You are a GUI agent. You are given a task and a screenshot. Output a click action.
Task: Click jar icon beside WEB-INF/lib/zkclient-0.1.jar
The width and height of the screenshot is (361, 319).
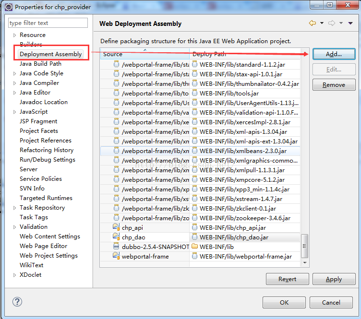point(194,208)
